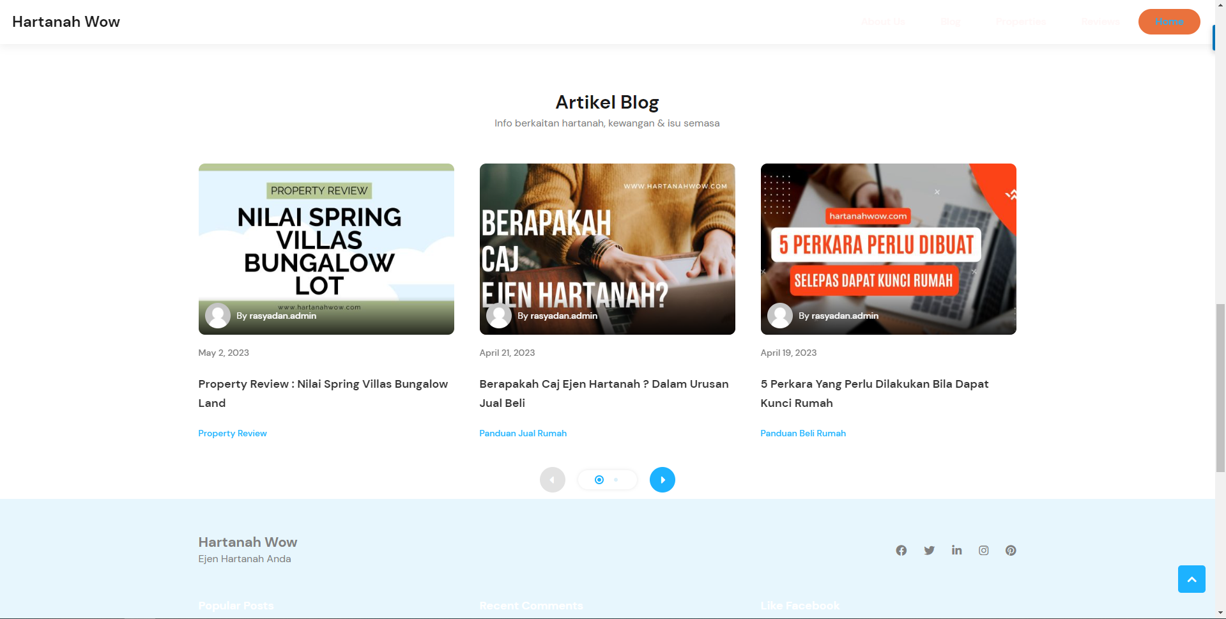Open the Reviews menu item
This screenshot has height=619, width=1226.
click(x=1100, y=22)
